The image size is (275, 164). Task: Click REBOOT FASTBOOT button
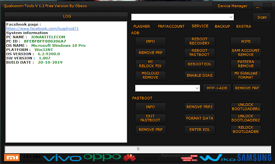pos(199,53)
